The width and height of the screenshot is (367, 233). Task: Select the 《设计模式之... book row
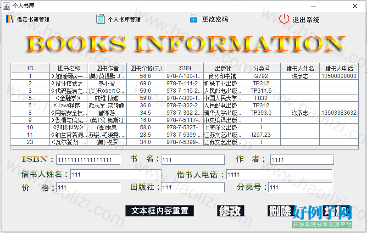pos(184,83)
